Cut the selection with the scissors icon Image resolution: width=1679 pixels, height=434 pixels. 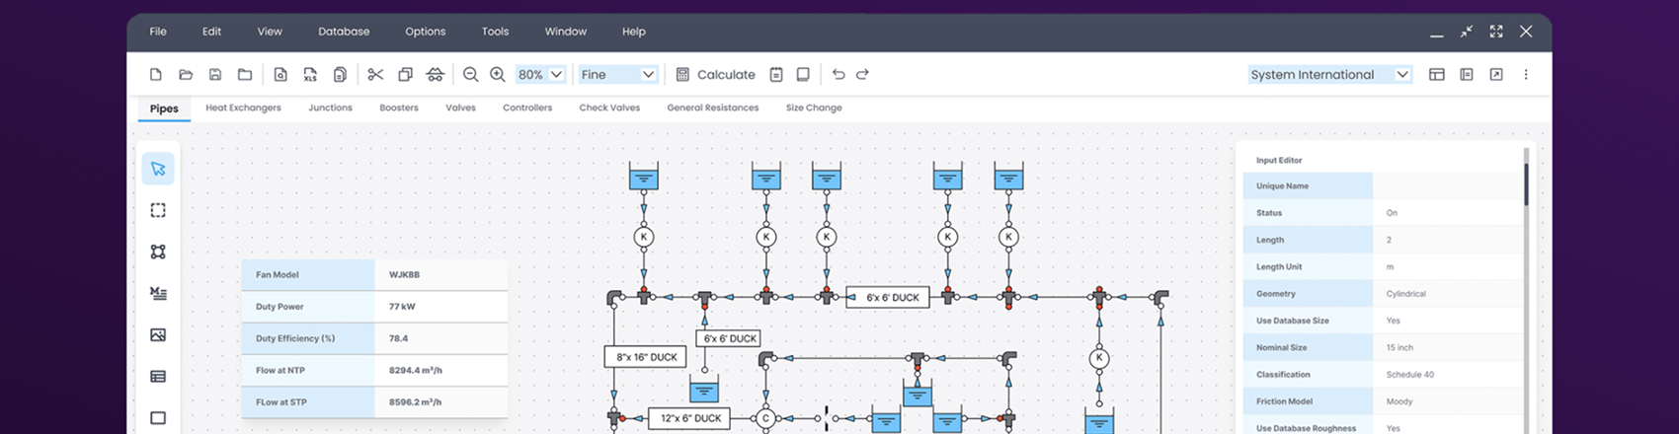375,74
